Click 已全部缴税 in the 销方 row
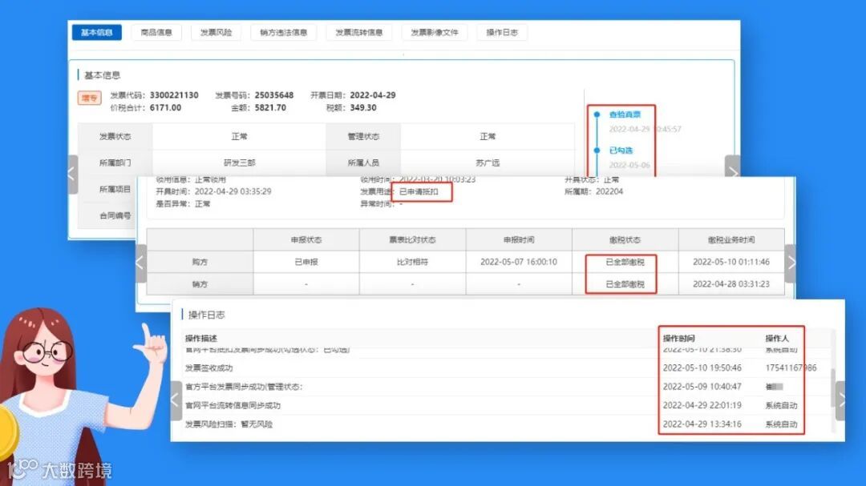Viewport: 866px width, 486px height. (x=625, y=284)
